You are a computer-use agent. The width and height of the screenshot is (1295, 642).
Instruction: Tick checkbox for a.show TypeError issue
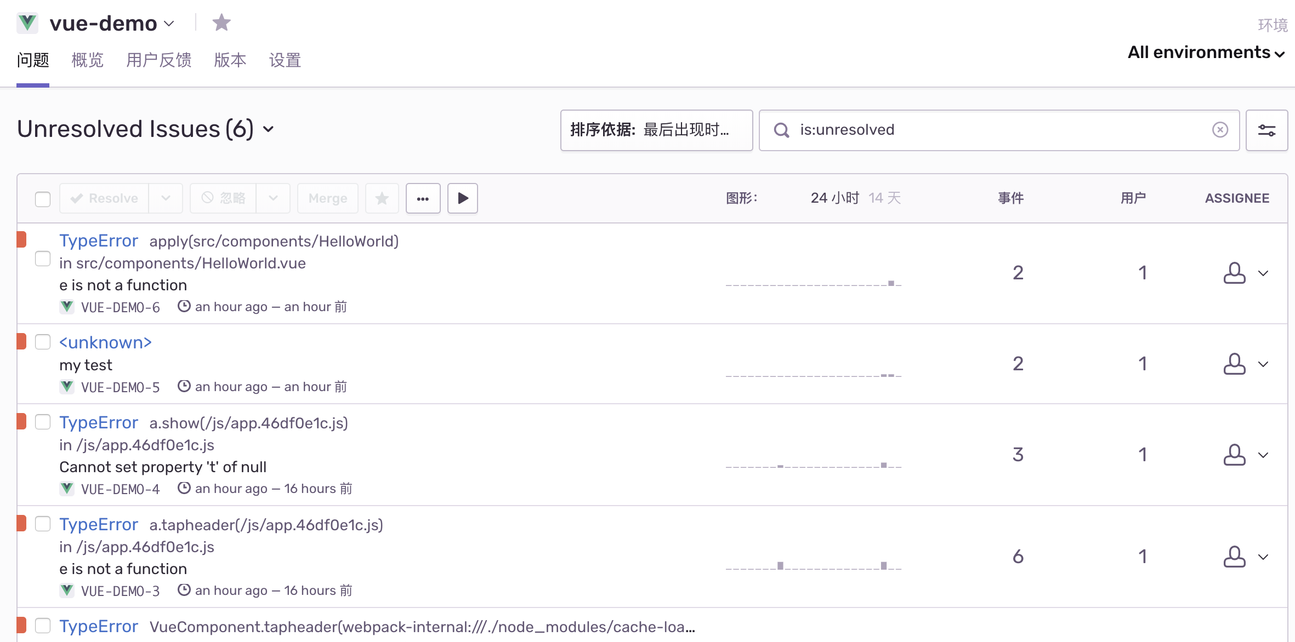point(43,422)
